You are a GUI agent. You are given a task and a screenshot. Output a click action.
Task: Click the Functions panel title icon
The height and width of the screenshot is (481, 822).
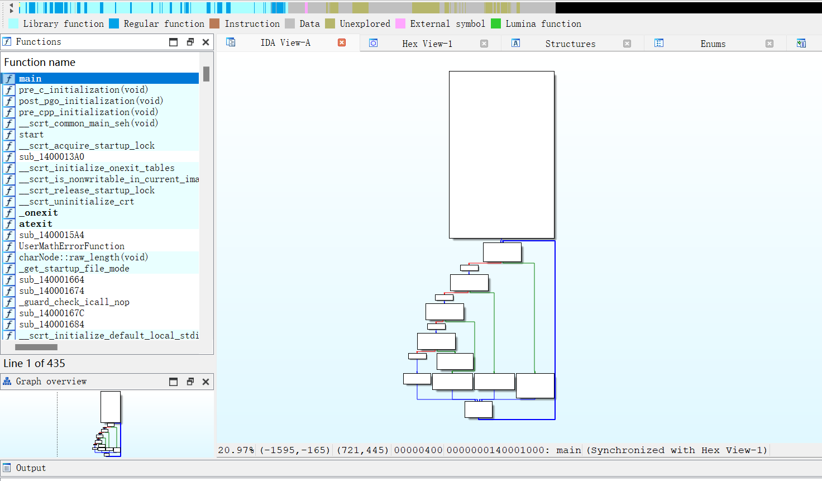pyautogui.click(x=7, y=41)
